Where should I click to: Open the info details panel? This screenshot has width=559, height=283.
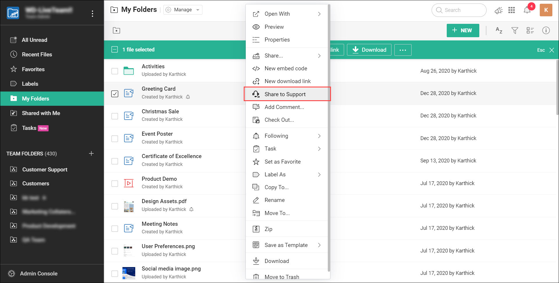point(546,30)
